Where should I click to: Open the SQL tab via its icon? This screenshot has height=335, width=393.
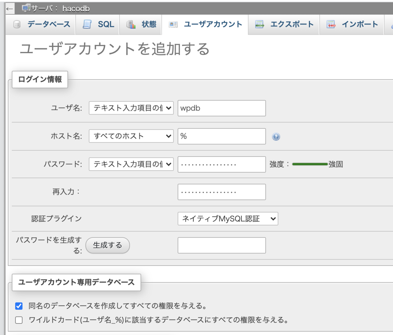[86, 24]
